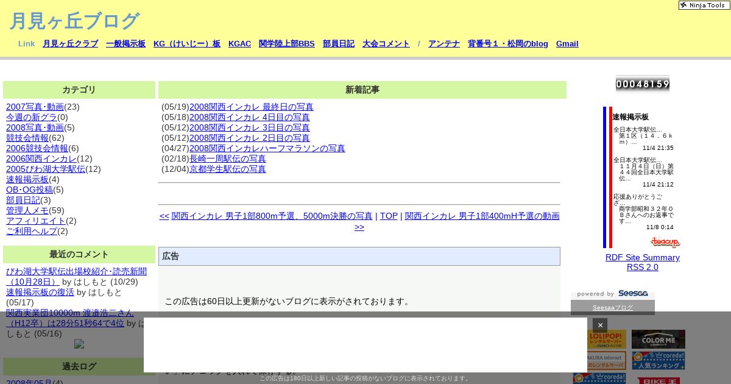Open the 月見ヶ丘クラブ header link
This screenshot has height=384, width=731.
pyautogui.click(x=70, y=44)
